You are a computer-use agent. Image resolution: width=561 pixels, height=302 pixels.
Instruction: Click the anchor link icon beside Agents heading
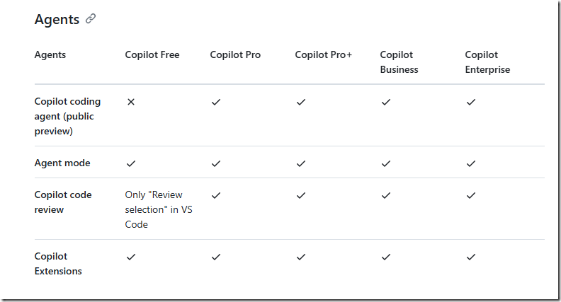pyautogui.click(x=91, y=18)
